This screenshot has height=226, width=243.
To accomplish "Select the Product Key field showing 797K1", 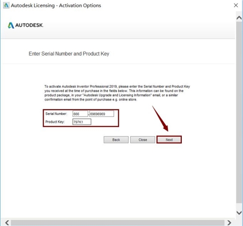I will pyautogui.click(x=82, y=122).
